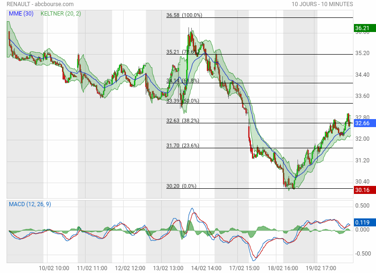Select the MME (30) indicator legend
Viewport: 376px width, 273px height.
[21, 14]
